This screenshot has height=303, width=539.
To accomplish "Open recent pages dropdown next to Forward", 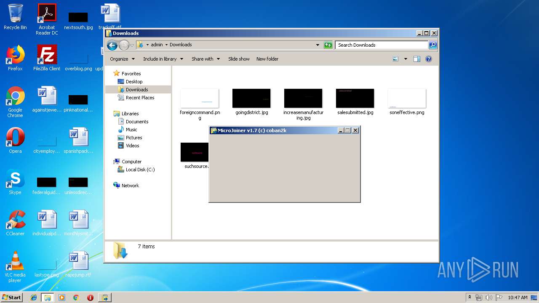I will pos(132,45).
